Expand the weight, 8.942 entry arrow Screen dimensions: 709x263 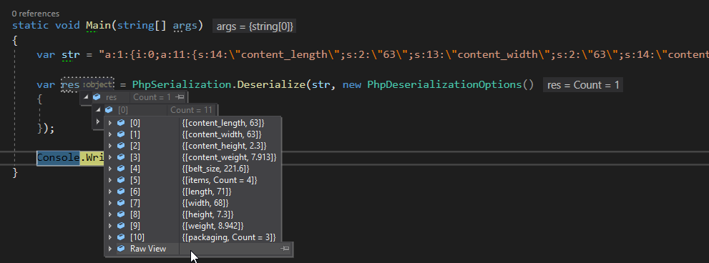point(110,226)
